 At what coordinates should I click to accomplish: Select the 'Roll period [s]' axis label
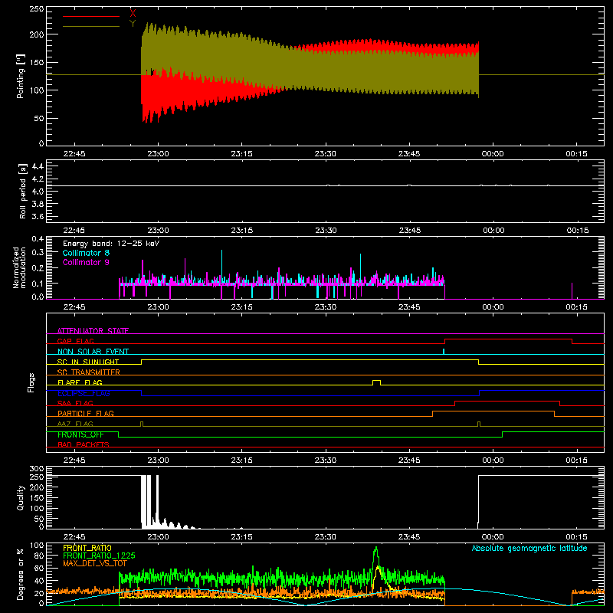23,191
